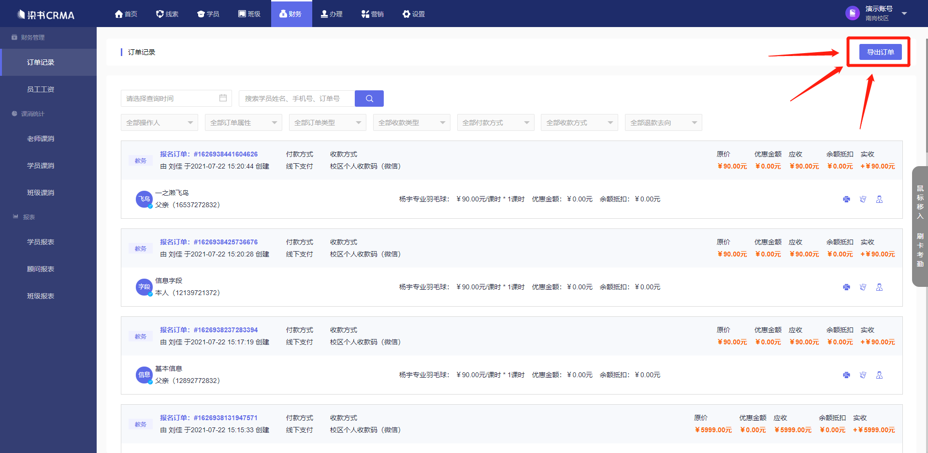The image size is (928, 453).
Task: Open the 营销 marketing tab
Action: click(373, 14)
